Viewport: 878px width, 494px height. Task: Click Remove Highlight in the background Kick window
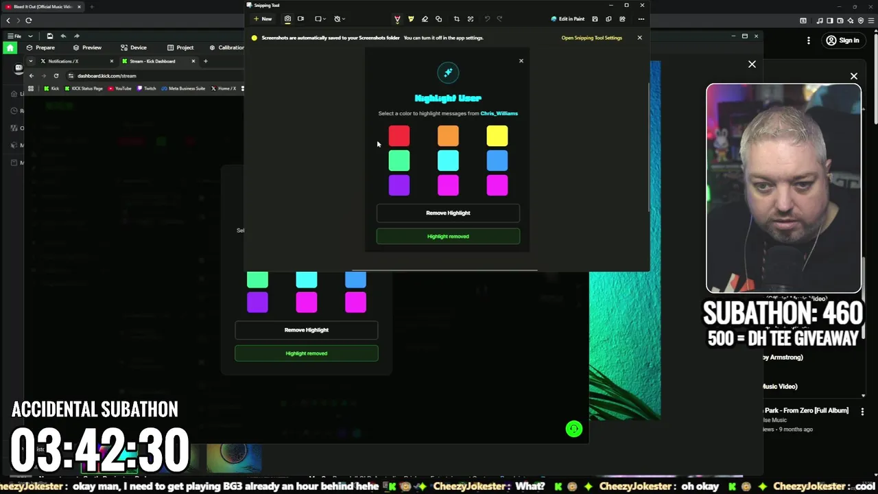(x=307, y=330)
